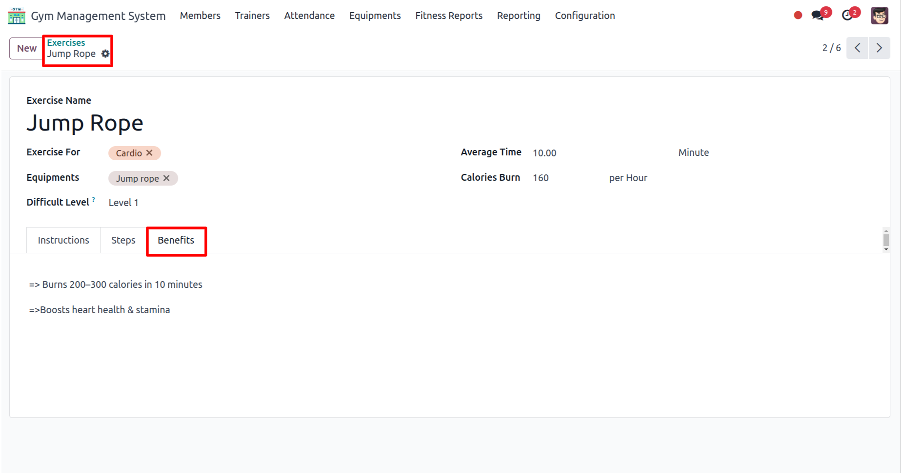901x473 pixels.
Task: Click the benefit text about burning calories
Action: tap(116, 284)
